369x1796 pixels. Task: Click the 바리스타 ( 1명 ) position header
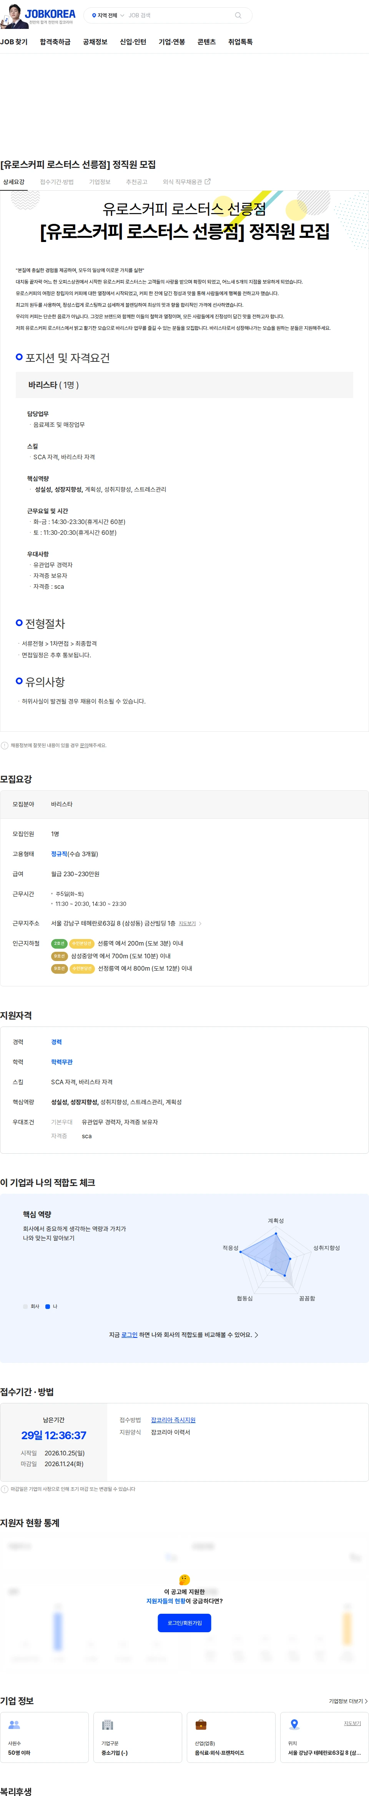(184, 385)
